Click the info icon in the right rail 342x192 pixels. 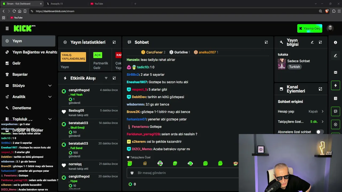336,42
